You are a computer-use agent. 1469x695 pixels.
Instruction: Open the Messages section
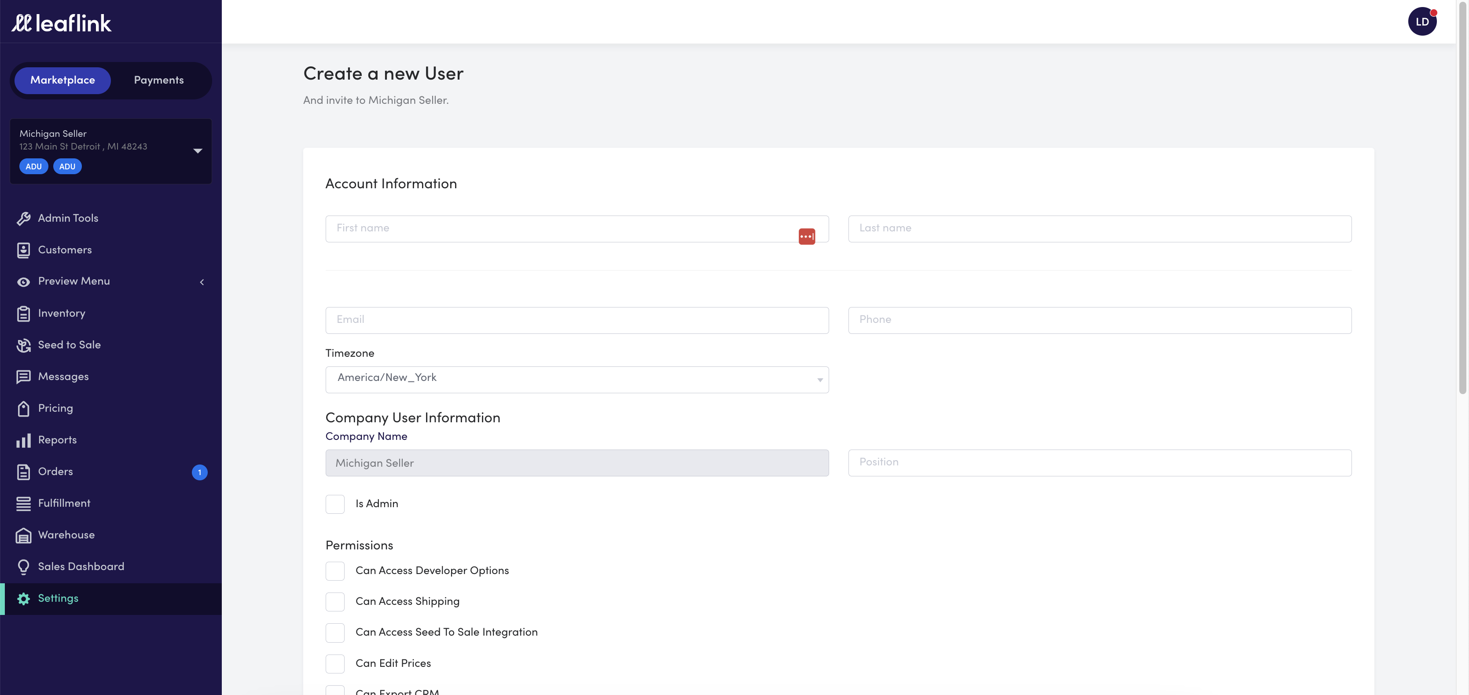click(x=110, y=377)
